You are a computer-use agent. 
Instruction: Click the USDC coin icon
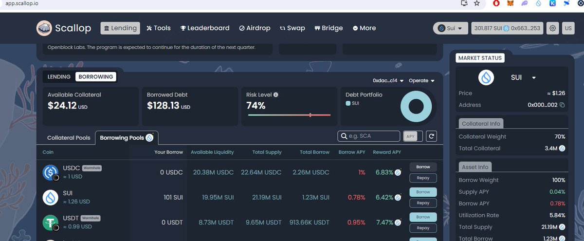click(x=51, y=173)
